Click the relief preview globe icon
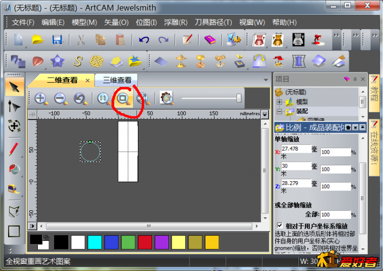 coord(166,98)
